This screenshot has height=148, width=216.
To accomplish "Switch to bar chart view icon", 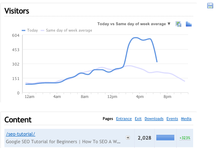I will point(189,24).
